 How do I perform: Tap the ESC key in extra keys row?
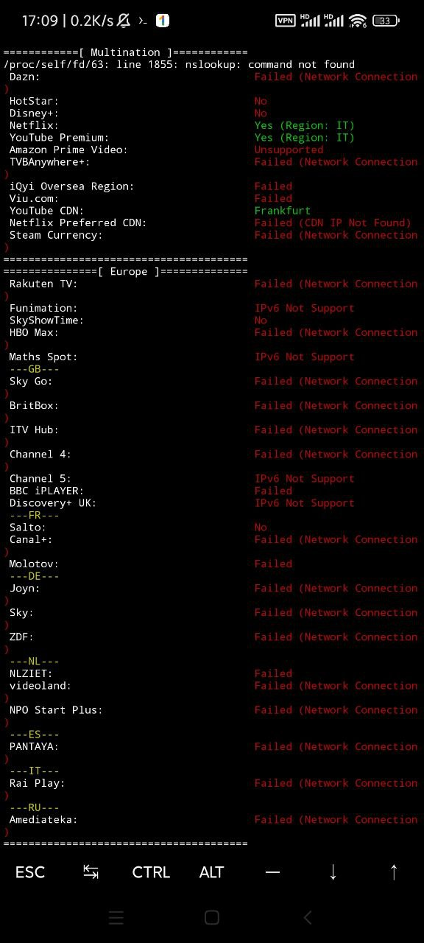[x=30, y=872]
